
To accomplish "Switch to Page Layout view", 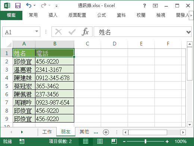I will 100,141.
